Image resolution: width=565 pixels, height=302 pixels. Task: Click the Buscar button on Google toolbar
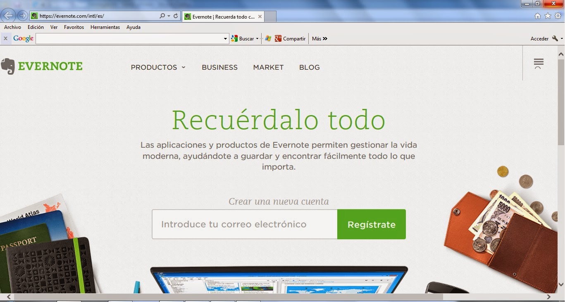pyautogui.click(x=243, y=38)
